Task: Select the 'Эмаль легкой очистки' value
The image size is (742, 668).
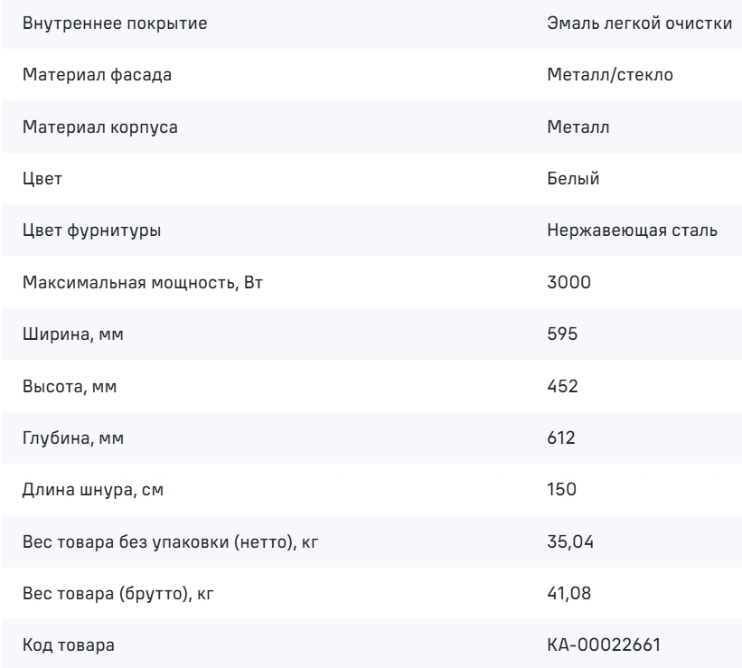Action: tap(639, 24)
